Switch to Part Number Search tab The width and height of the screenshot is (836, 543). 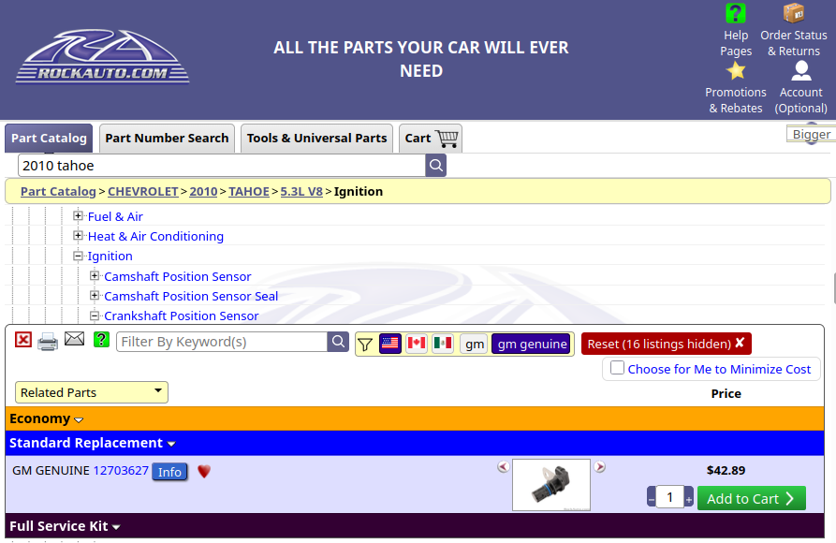point(167,139)
